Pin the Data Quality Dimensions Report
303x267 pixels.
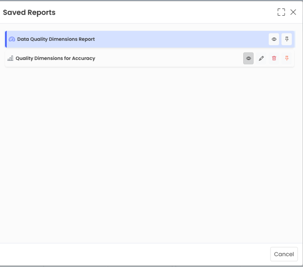click(286, 39)
